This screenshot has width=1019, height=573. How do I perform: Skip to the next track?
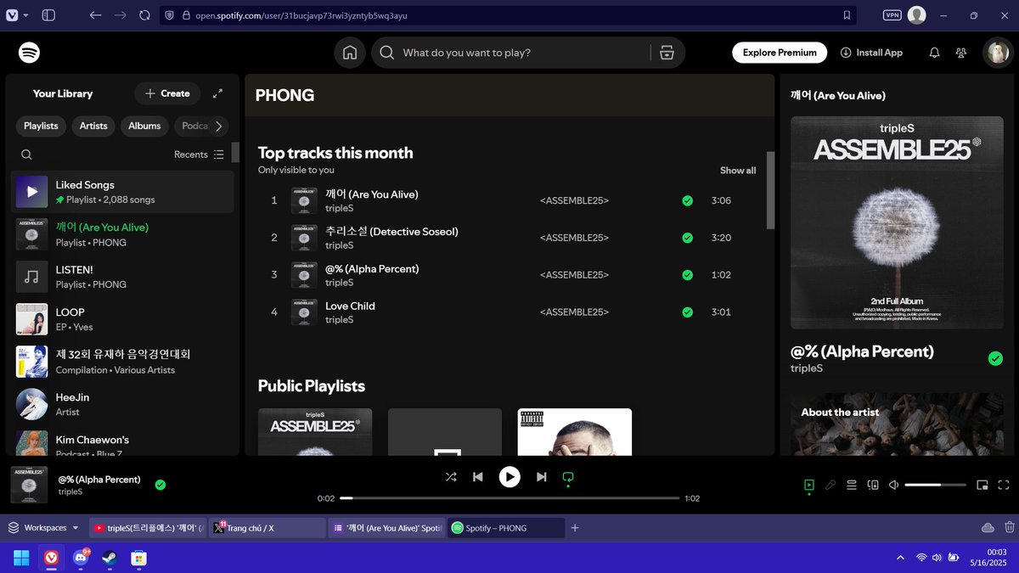click(541, 477)
